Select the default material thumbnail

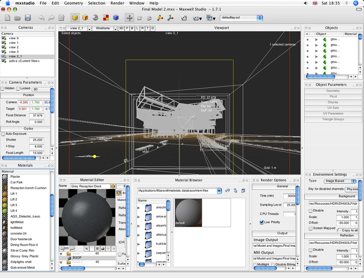point(188,212)
